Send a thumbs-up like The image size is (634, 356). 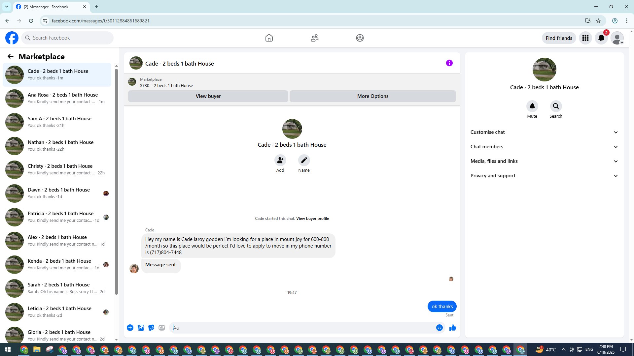tap(453, 328)
